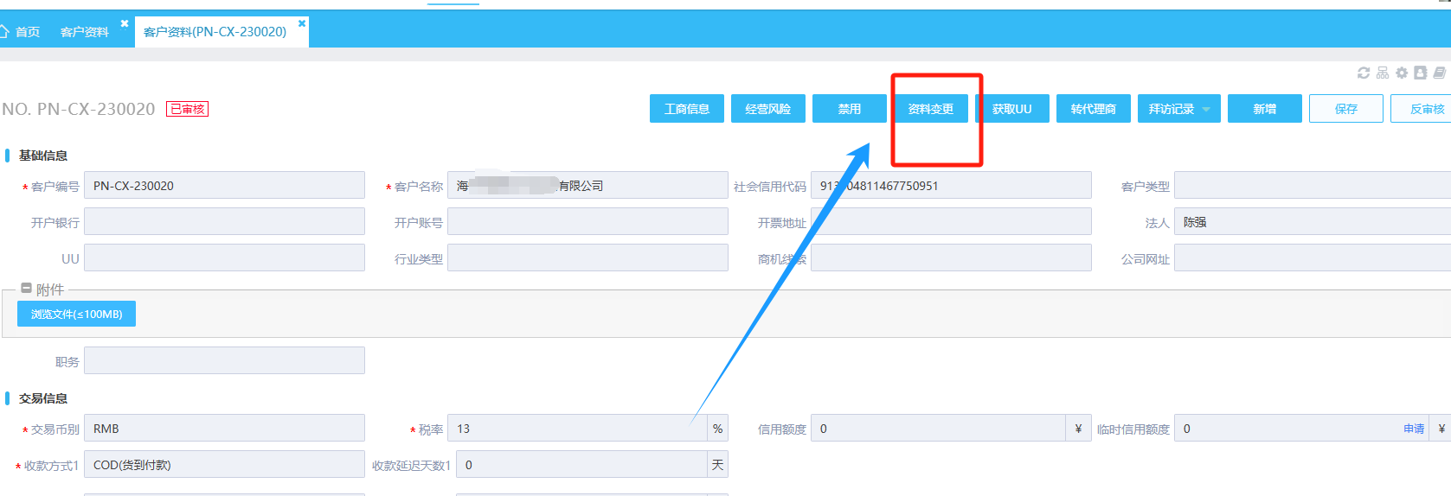Click the 反审核 button

pos(1421,109)
